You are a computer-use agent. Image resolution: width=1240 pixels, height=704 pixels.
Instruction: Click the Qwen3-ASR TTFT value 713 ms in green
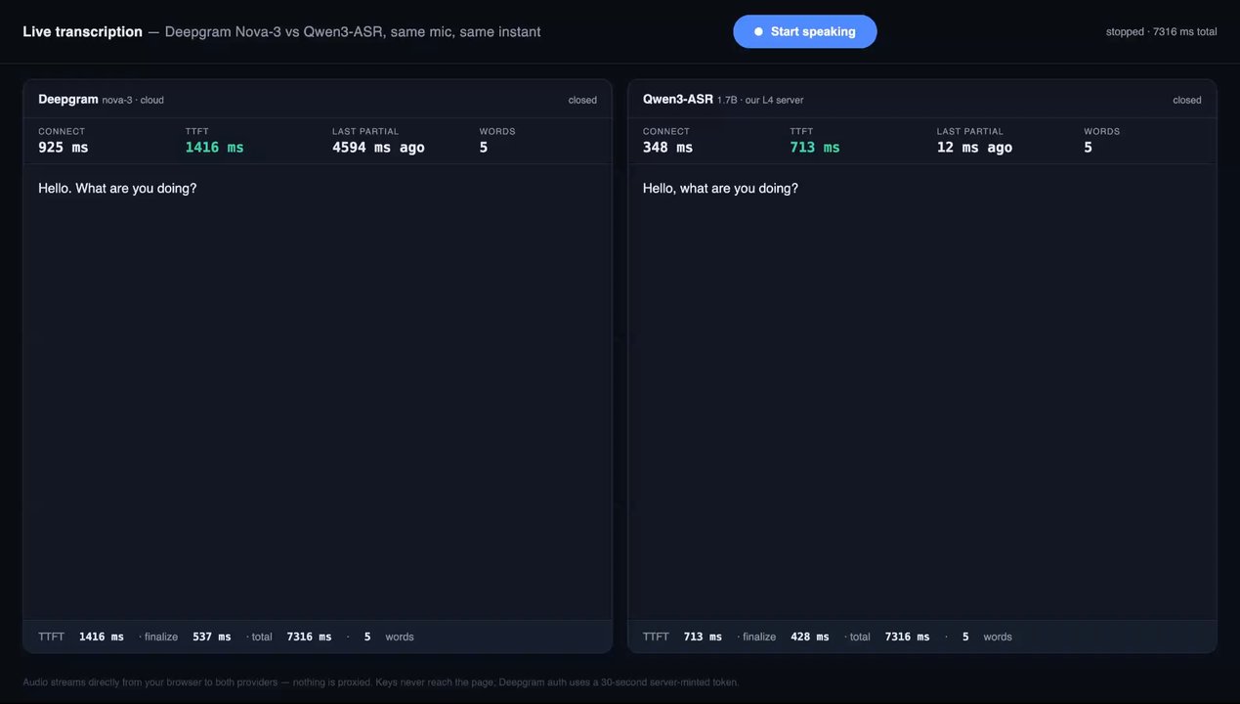pos(815,147)
